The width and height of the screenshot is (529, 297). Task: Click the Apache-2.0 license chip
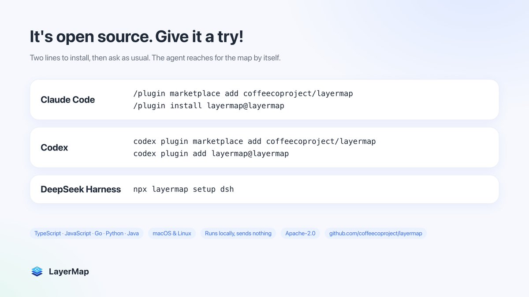pos(300,233)
